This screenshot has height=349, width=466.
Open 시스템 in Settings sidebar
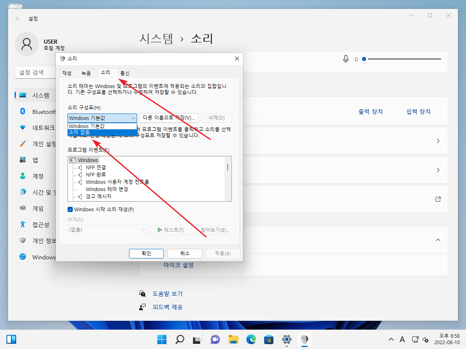coord(36,95)
